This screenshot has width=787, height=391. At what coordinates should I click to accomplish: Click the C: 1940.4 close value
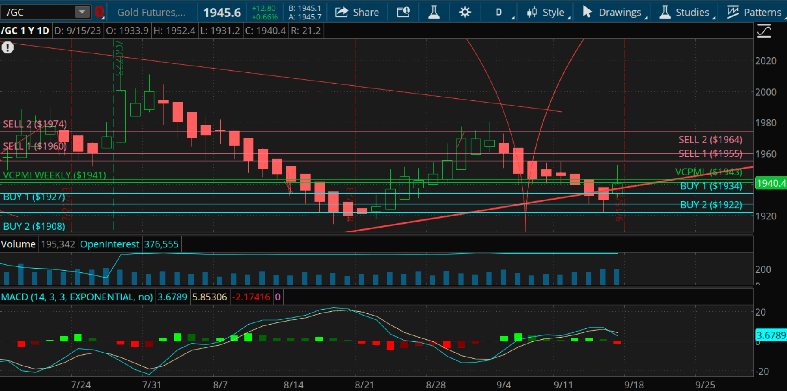[265, 31]
